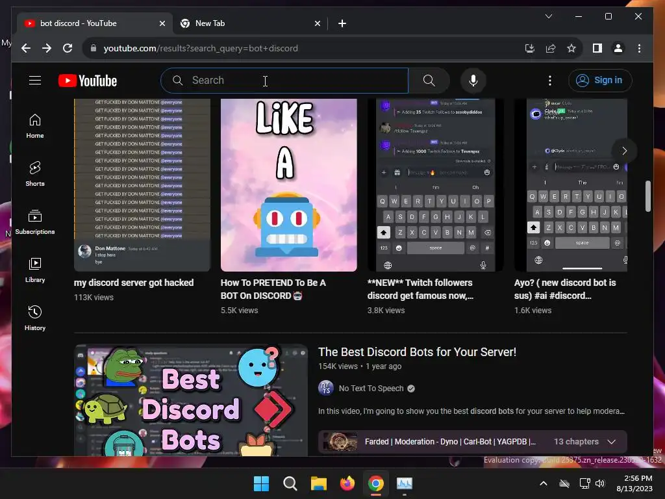Click title '**NEW** Twitch followers discord'
This screenshot has height=499, width=665.
tap(420, 289)
